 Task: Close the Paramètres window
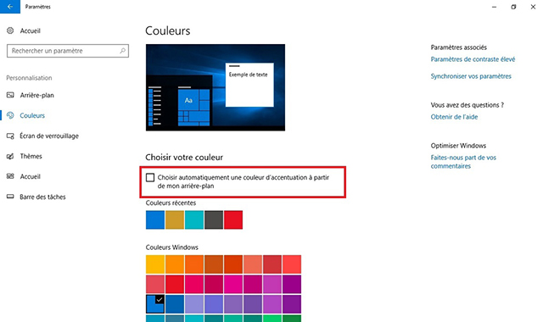pyautogui.click(x=533, y=7)
